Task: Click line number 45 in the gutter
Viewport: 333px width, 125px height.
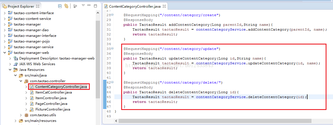Action: (x=108, y=97)
